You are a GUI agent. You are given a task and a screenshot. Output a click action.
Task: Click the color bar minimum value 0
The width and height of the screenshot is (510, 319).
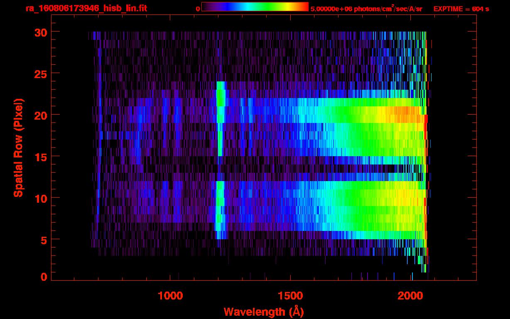click(198, 9)
